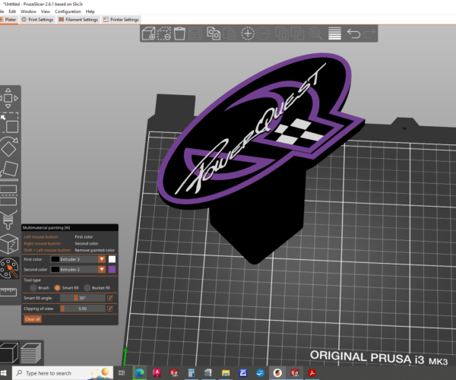Image resolution: width=456 pixels, height=380 pixels.
Task: Click the Search magnifier toolbar icon
Action: coord(316,33)
